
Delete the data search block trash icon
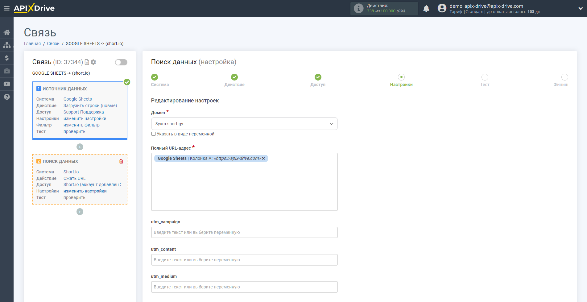[121, 161]
